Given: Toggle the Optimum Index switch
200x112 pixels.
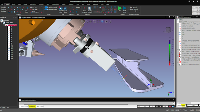Looking at the screenshot, I should 46,9.
